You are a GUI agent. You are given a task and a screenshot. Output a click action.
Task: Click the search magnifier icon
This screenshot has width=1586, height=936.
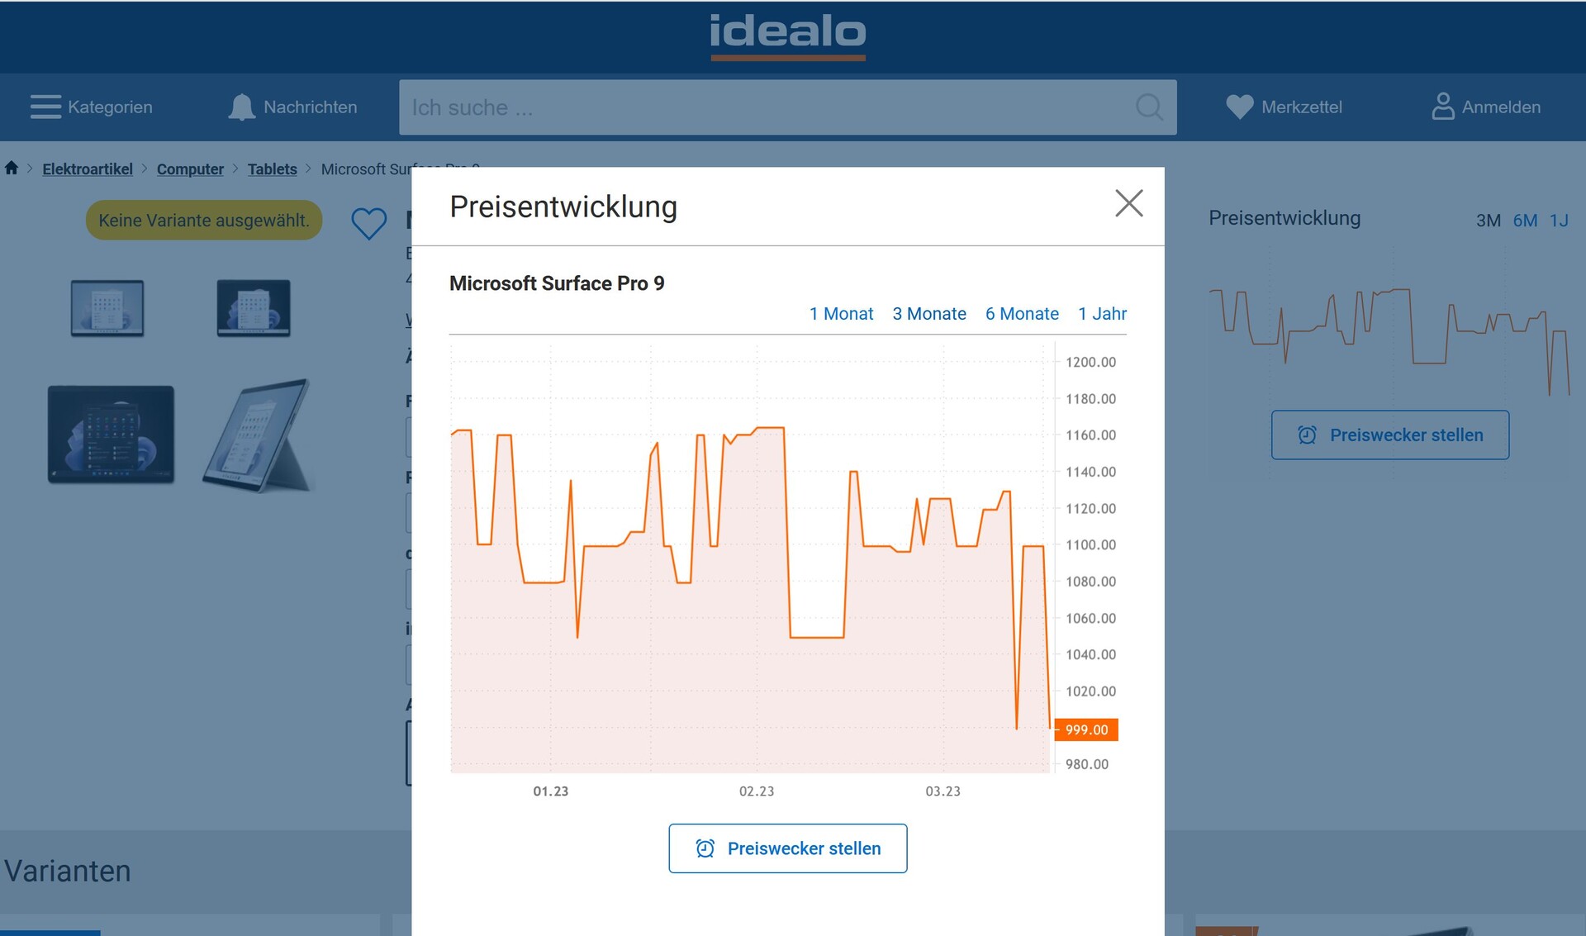[1149, 107]
